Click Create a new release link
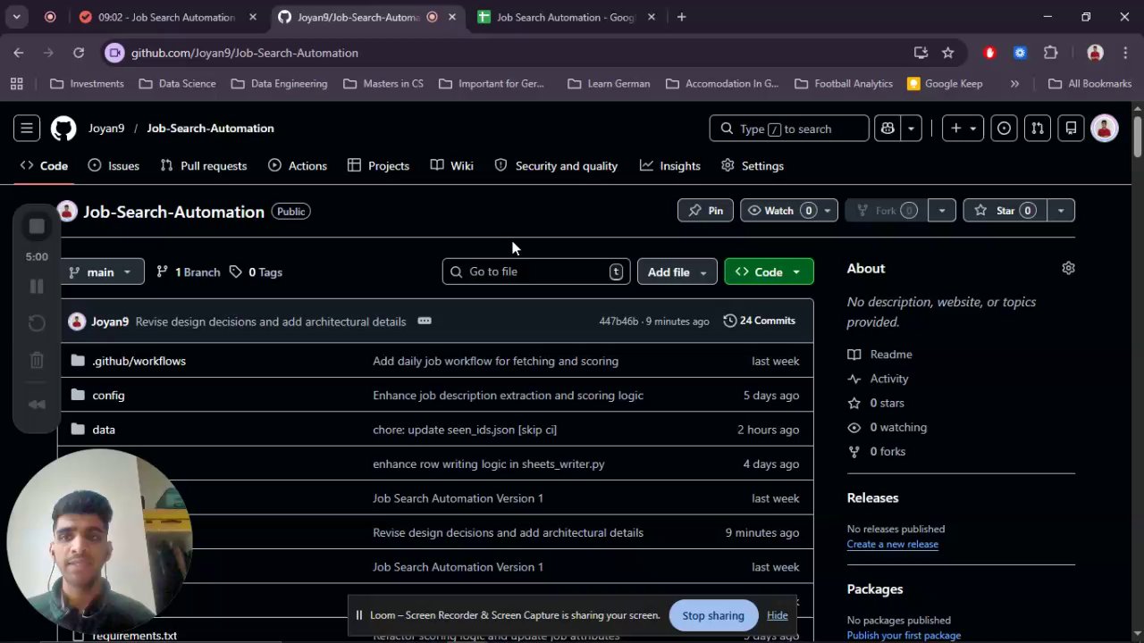This screenshot has height=643, width=1144. click(892, 544)
